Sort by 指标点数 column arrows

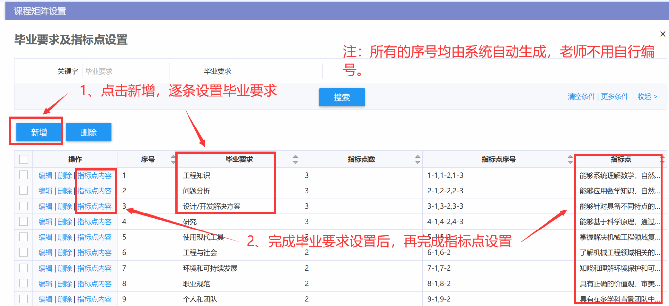coord(417,159)
